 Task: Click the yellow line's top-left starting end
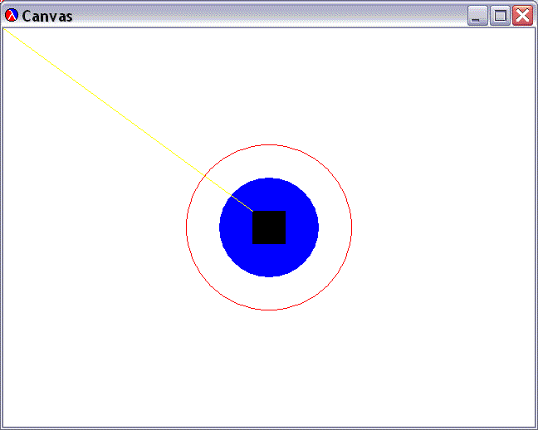tap(6, 31)
